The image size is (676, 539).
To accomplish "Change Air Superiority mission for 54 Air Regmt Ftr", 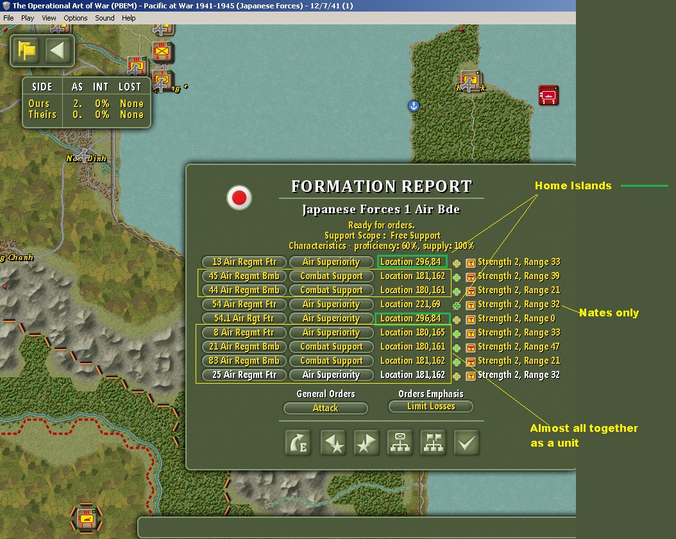I will tap(331, 304).
